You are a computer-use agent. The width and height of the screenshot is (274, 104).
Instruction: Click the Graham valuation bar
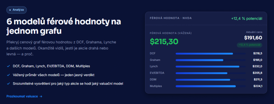pos(210,60)
